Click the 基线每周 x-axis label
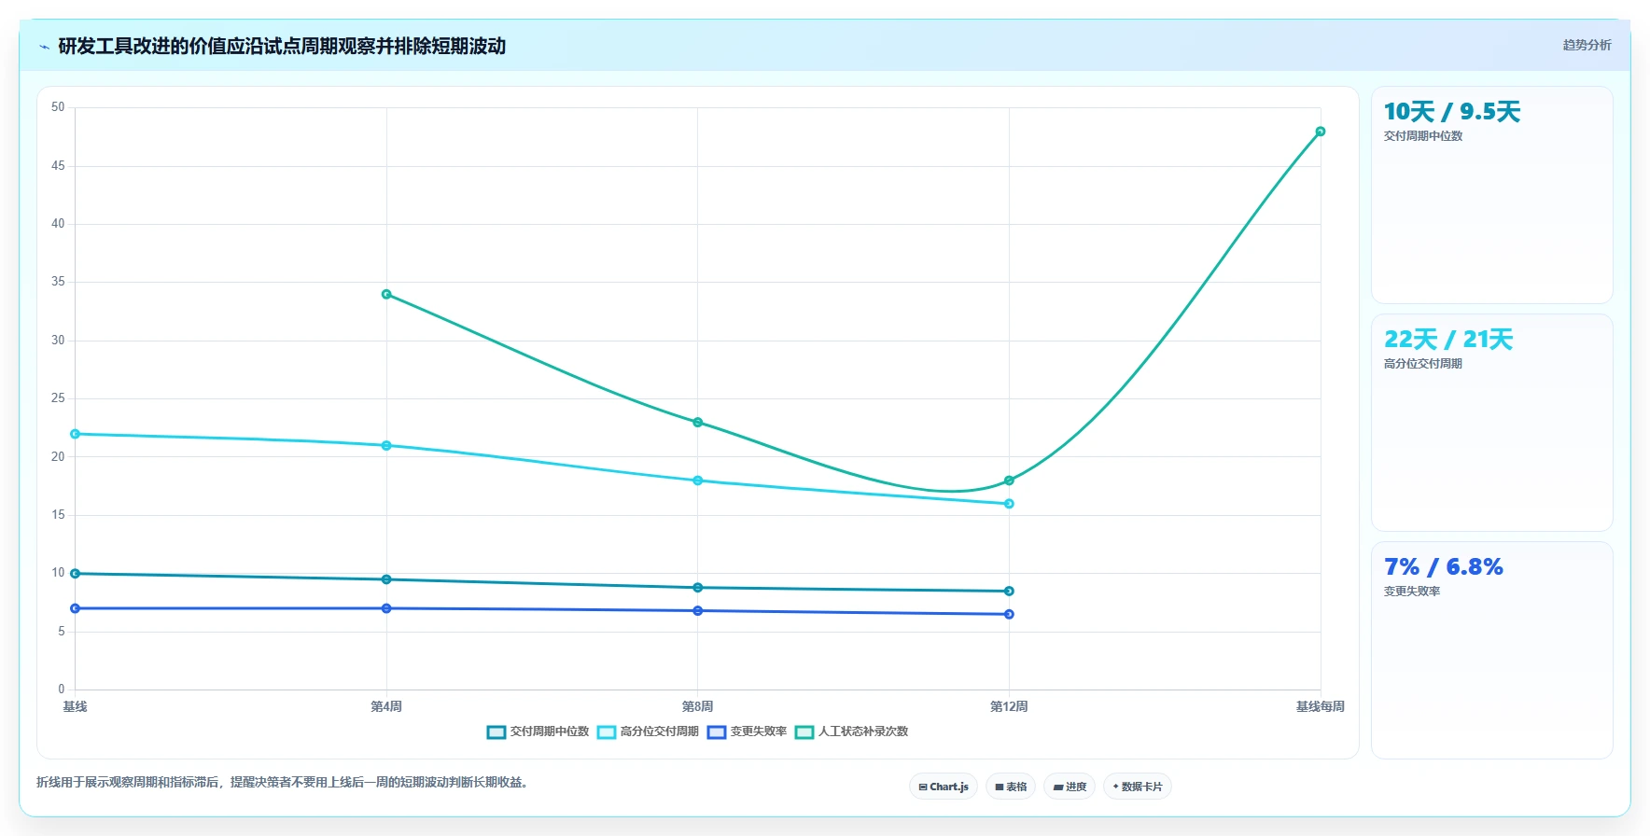The height and width of the screenshot is (836, 1650). pyautogui.click(x=1320, y=706)
